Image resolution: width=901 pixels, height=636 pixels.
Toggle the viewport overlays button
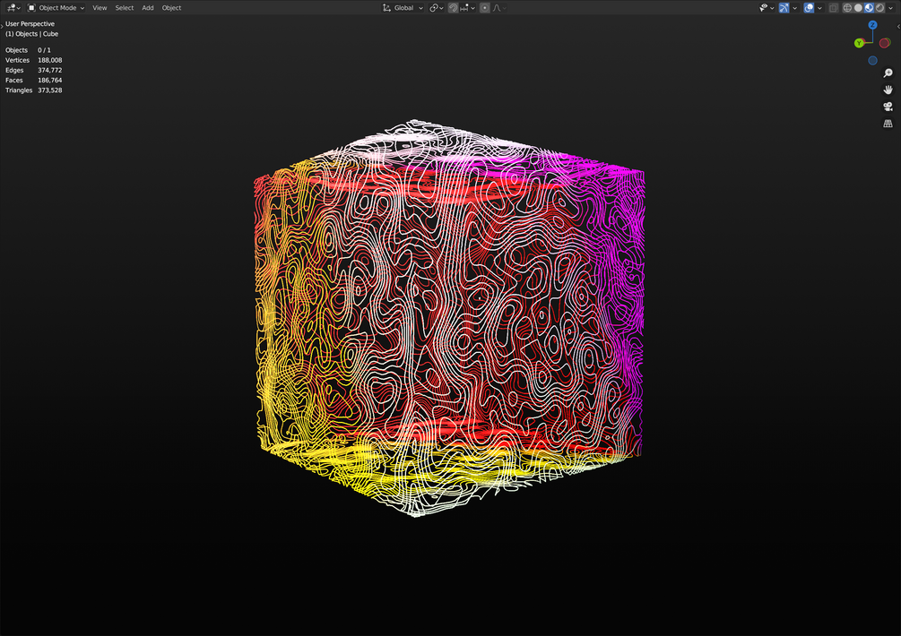tap(809, 8)
